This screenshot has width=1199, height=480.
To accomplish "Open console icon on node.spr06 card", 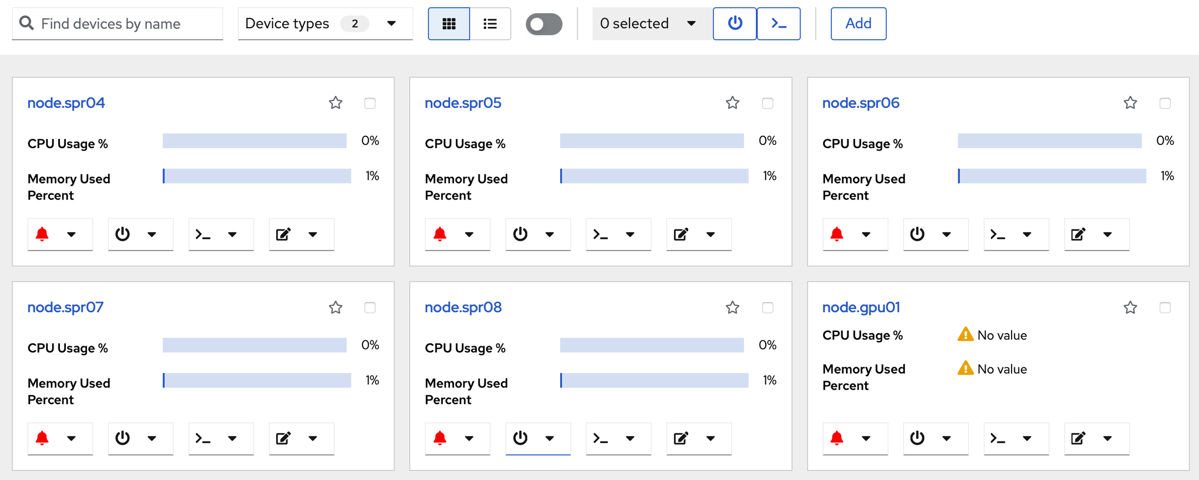I will tap(998, 234).
